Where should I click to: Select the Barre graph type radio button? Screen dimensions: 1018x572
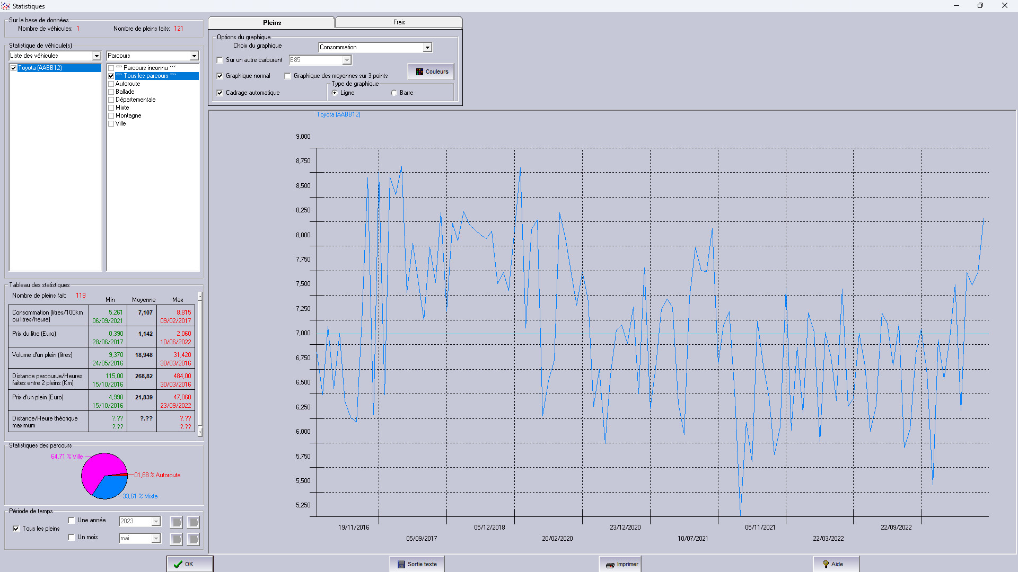point(394,93)
